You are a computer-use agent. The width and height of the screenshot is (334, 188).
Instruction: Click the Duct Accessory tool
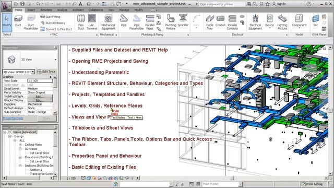pyautogui.click(x=53, y=23)
